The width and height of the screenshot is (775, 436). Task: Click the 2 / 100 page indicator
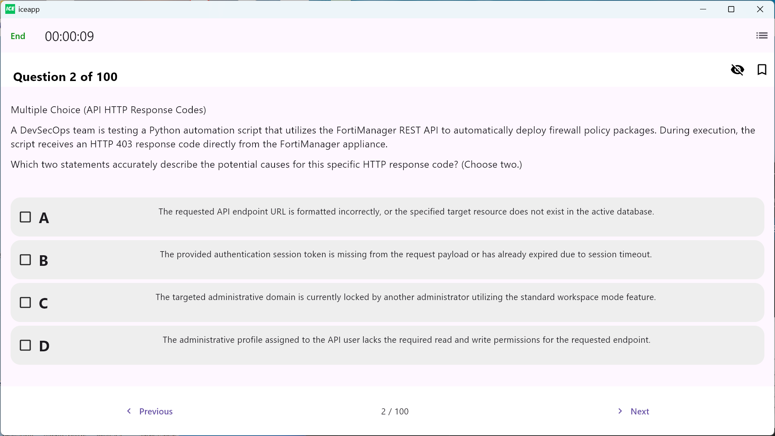[395, 411]
